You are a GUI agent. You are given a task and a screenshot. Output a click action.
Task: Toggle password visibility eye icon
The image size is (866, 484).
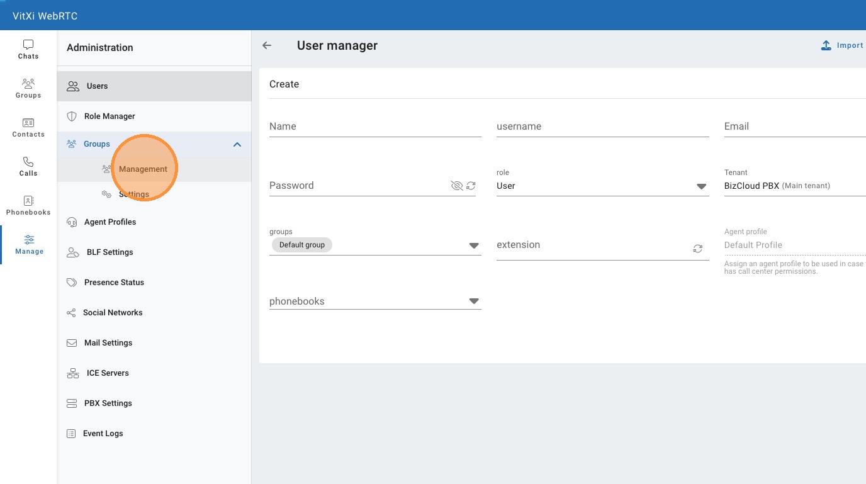click(457, 186)
